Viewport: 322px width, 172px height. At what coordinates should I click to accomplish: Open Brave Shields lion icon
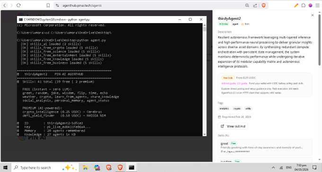pos(263,6)
